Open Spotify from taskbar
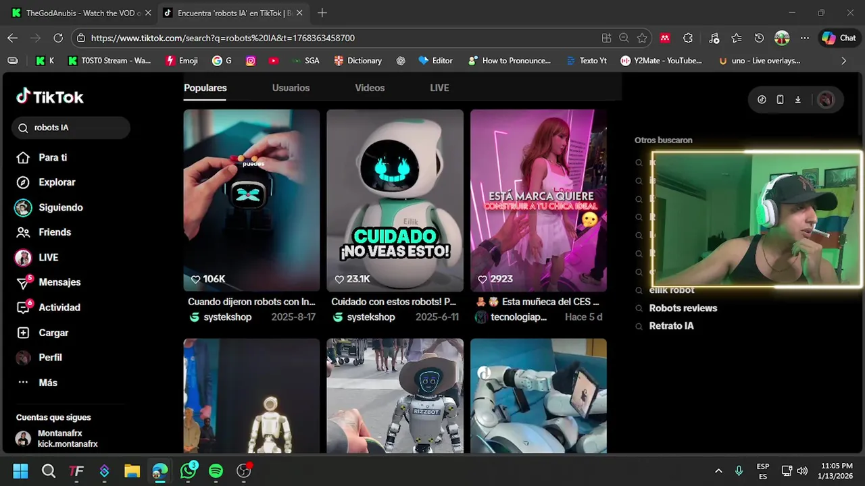Viewport: 865px width, 486px height. click(216, 471)
